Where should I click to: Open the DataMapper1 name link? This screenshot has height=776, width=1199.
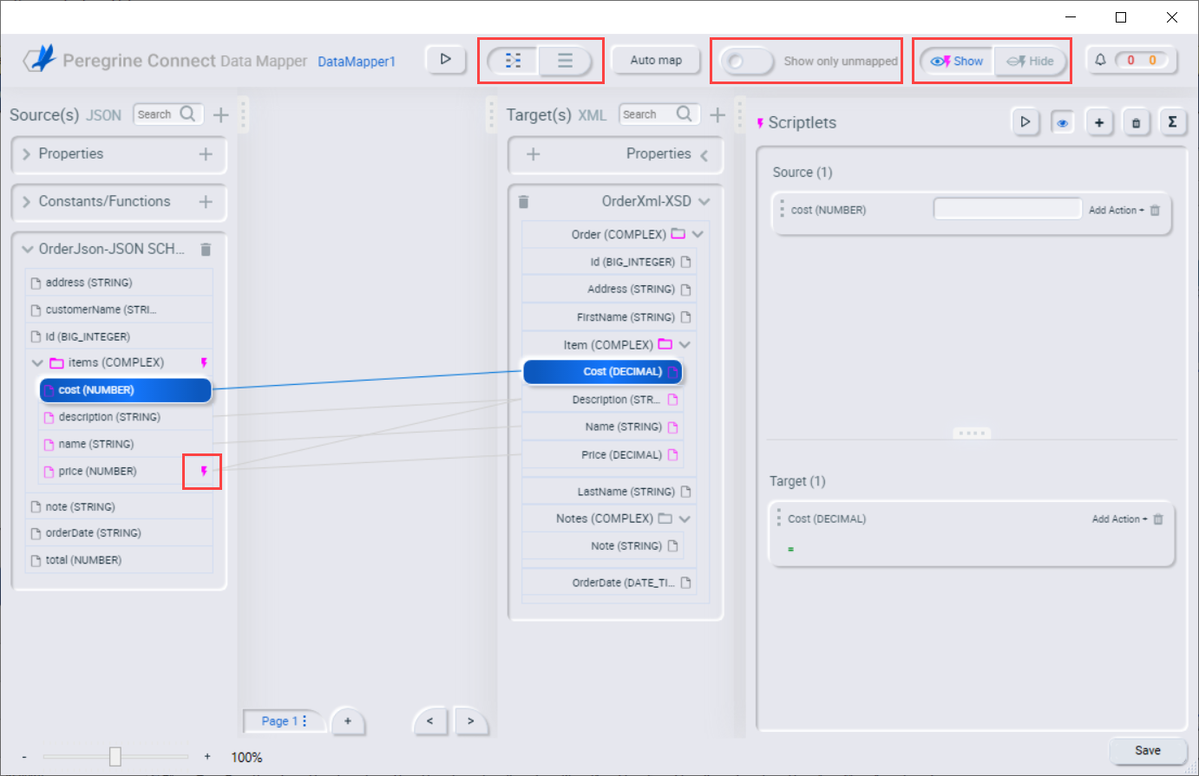pos(357,62)
